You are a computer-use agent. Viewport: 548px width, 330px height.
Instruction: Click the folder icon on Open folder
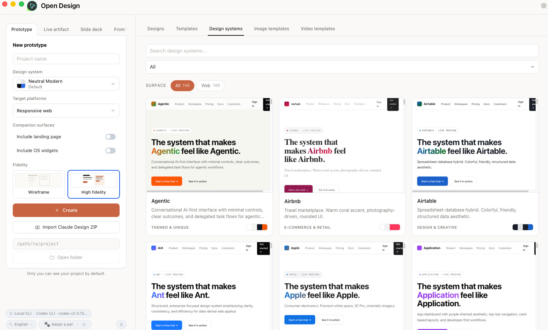point(52,257)
